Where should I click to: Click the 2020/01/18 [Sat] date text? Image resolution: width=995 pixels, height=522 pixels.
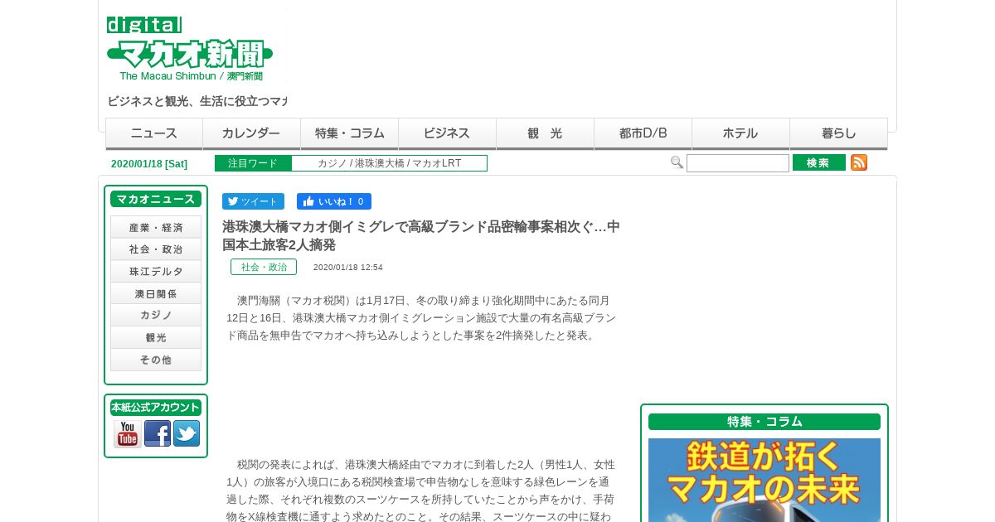point(149,164)
